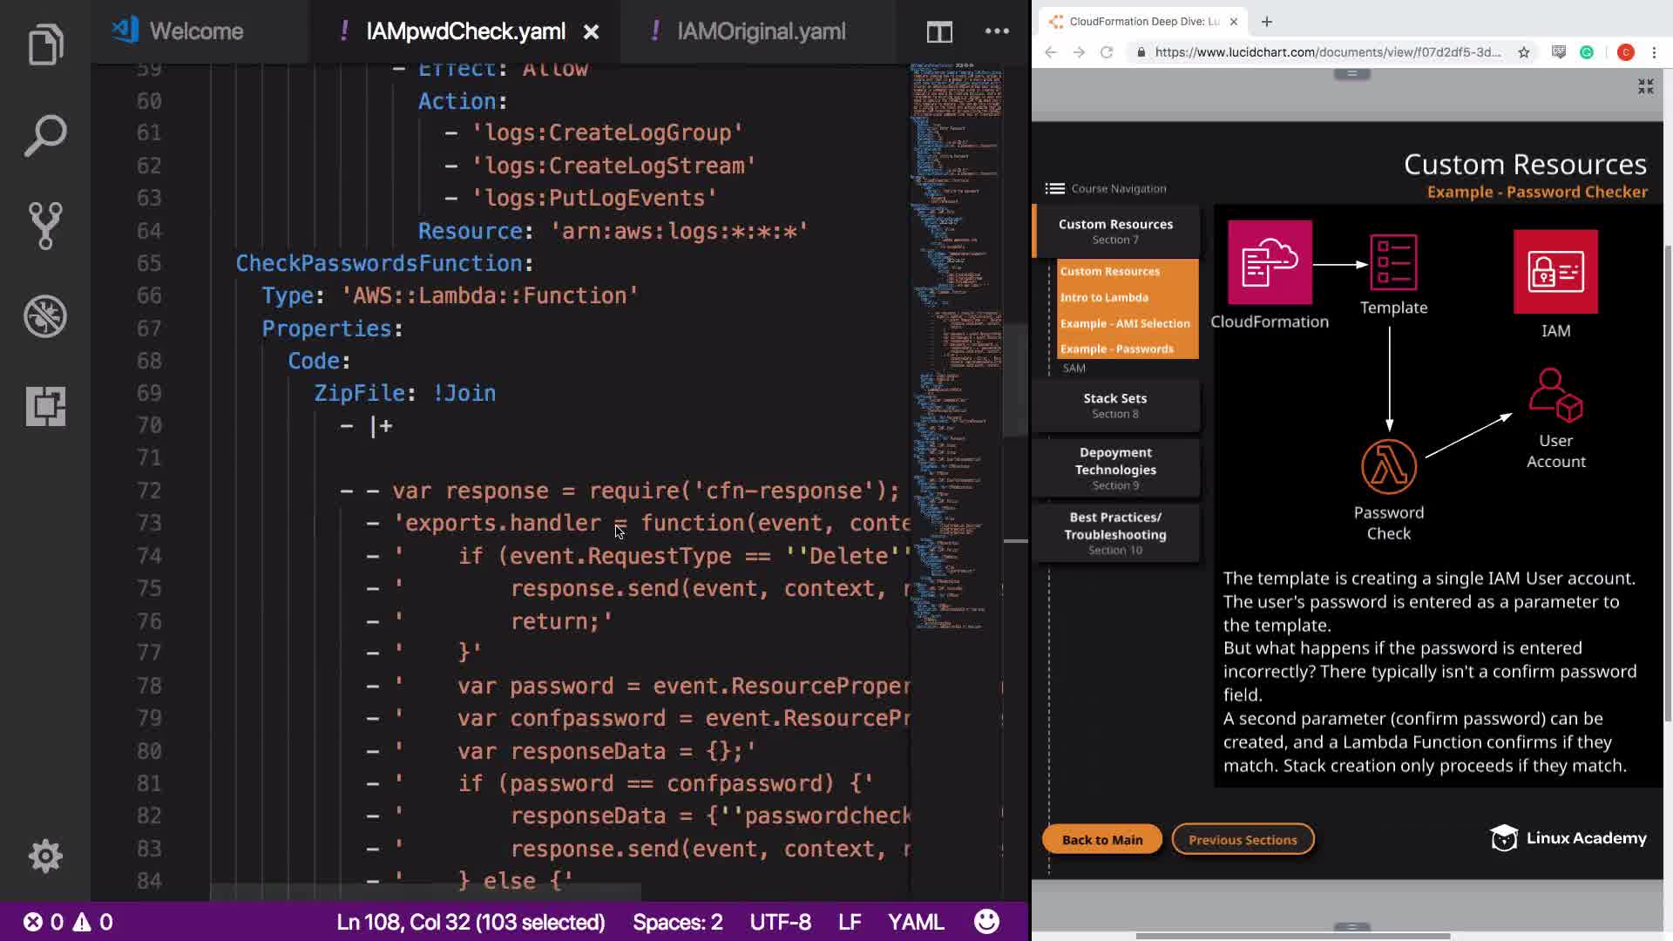This screenshot has height=941, width=1673.
Task: Open the Debug bug icon
Action: coord(45,316)
